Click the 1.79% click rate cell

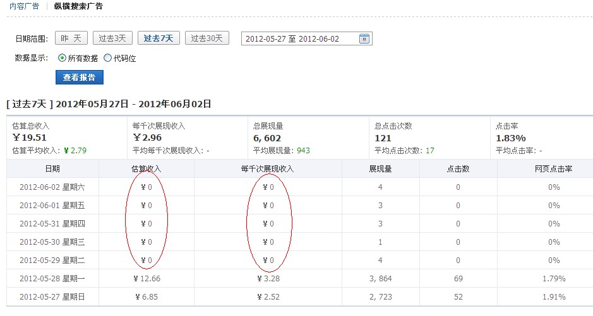[554, 279]
